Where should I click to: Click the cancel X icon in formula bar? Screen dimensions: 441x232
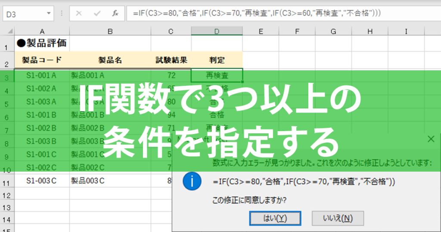click(x=79, y=13)
